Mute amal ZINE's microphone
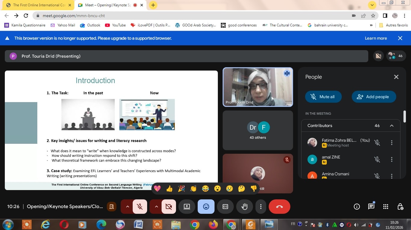Screen dimensions: 411x230 (x=377, y=159)
